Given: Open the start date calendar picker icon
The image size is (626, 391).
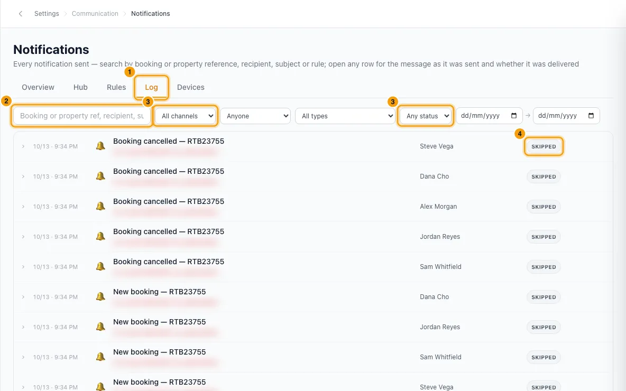Looking at the screenshot, I should coord(514,116).
